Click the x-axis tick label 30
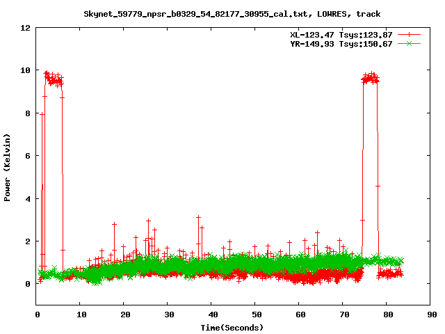Viewport: 445px width, 334px height. (x=169, y=315)
